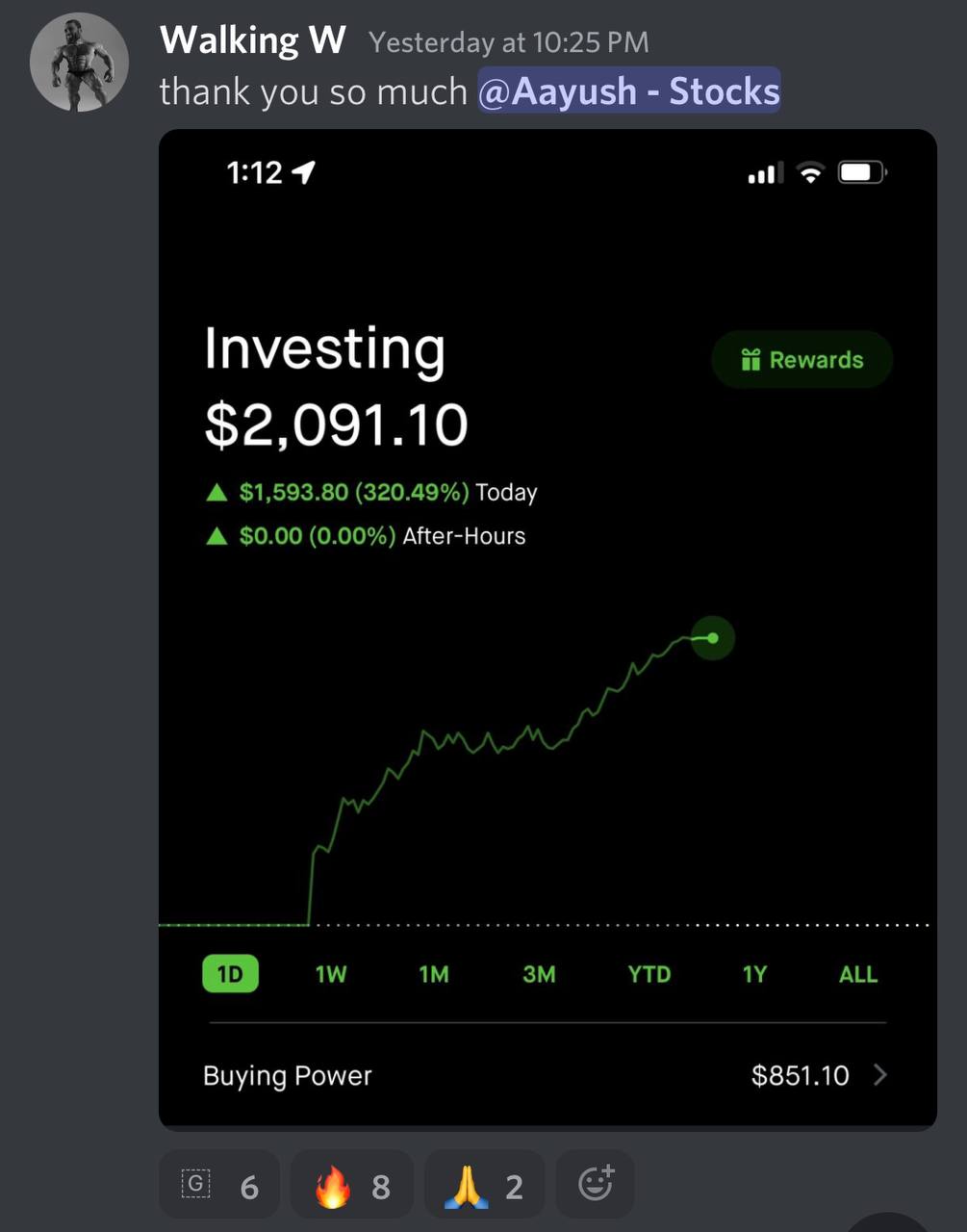Switch chart to 1M range
This screenshot has width=967, height=1232.
[x=434, y=974]
